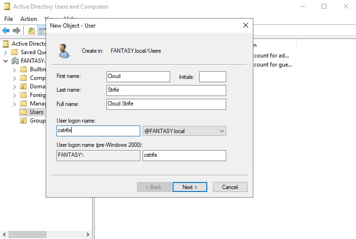This screenshot has width=356, height=239.
Task: Click the Groups OU icon in tree
Action: click(x=23, y=121)
